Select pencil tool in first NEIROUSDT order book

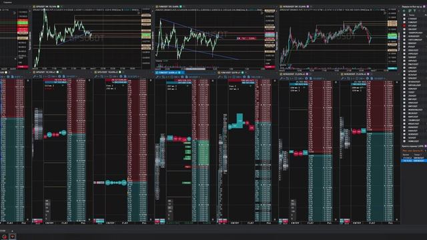281,79
